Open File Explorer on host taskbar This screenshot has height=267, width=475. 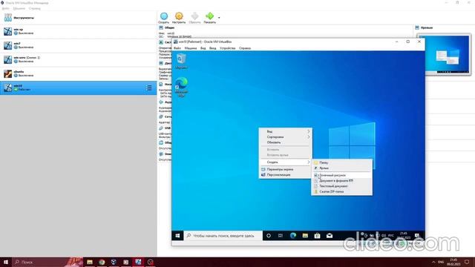click(x=90, y=262)
